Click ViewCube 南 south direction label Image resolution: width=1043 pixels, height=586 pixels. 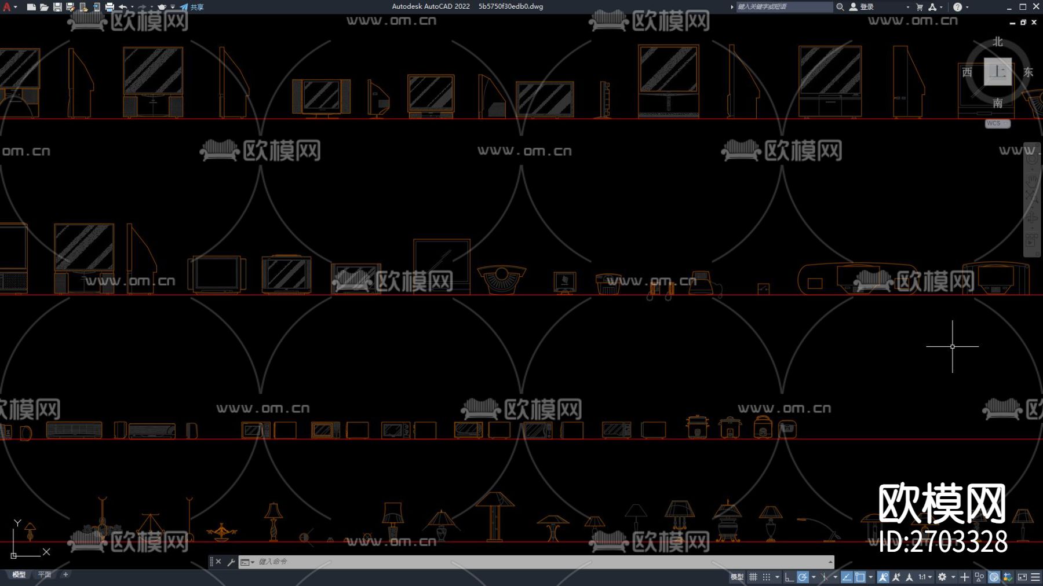998,103
